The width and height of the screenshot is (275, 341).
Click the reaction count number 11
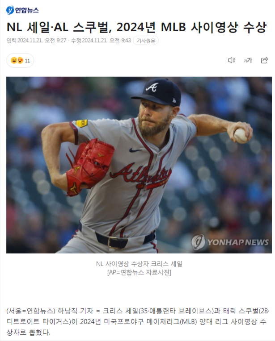coord(27,61)
